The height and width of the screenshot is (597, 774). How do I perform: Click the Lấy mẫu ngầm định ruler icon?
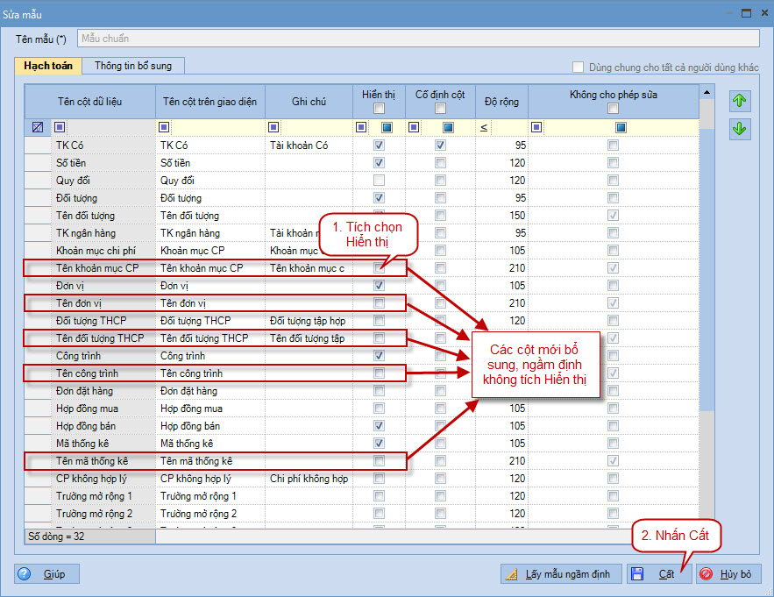(512, 574)
